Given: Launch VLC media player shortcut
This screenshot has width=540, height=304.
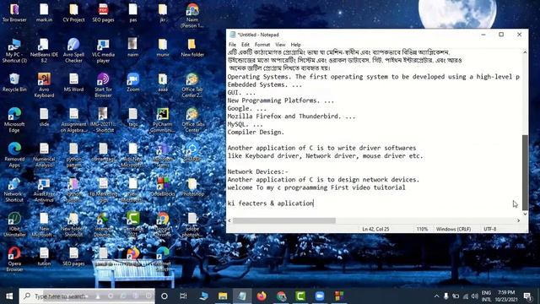Looking at the screenshot, I should pos(103,51).
